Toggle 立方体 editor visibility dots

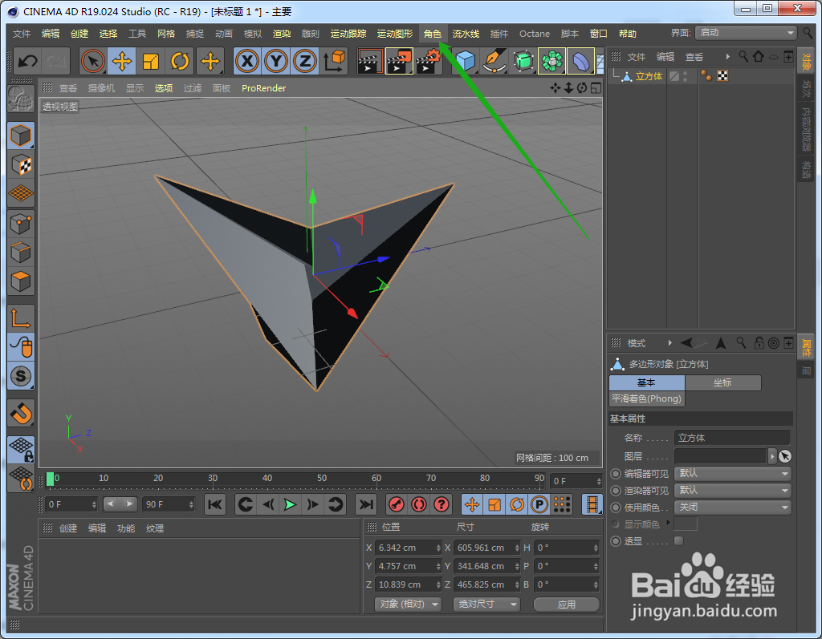(686, 76)
